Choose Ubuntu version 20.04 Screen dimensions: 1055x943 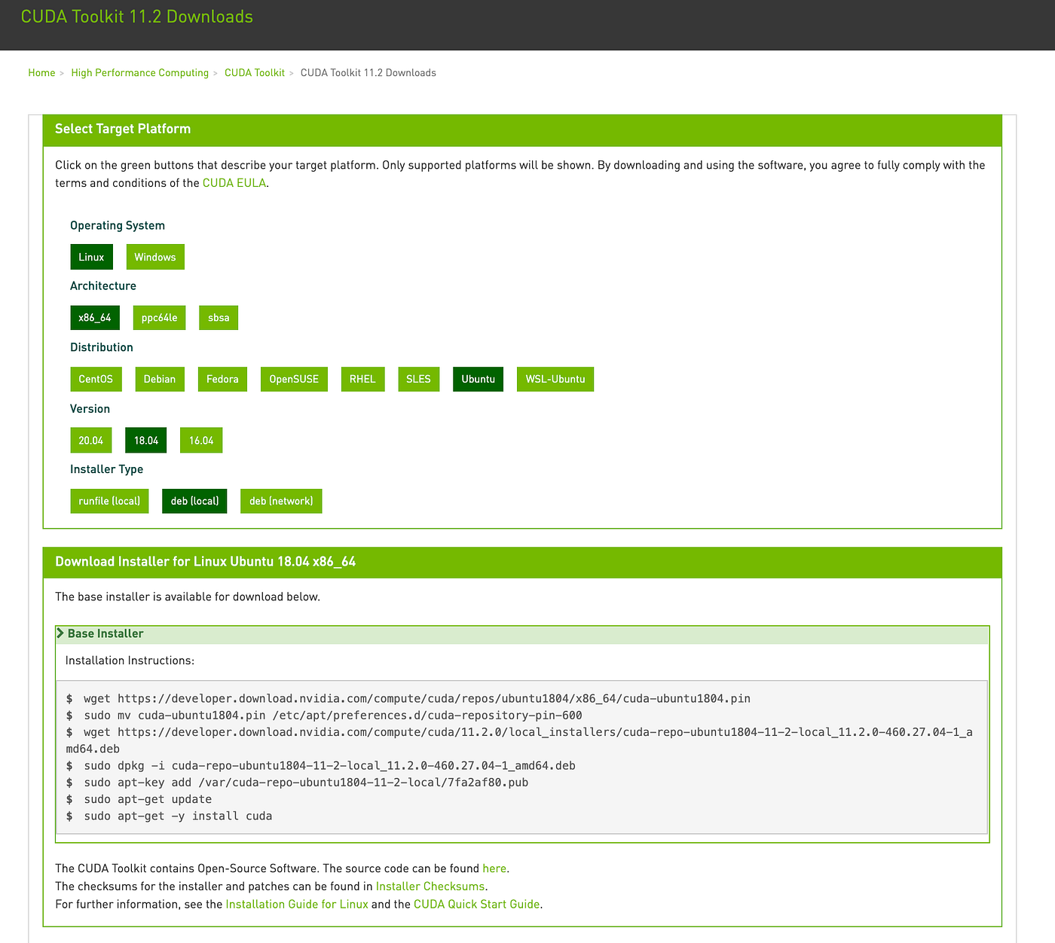(x=90, y=440)
